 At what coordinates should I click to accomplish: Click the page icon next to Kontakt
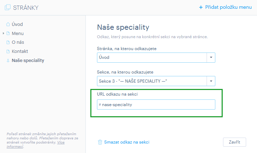[8, 51]
